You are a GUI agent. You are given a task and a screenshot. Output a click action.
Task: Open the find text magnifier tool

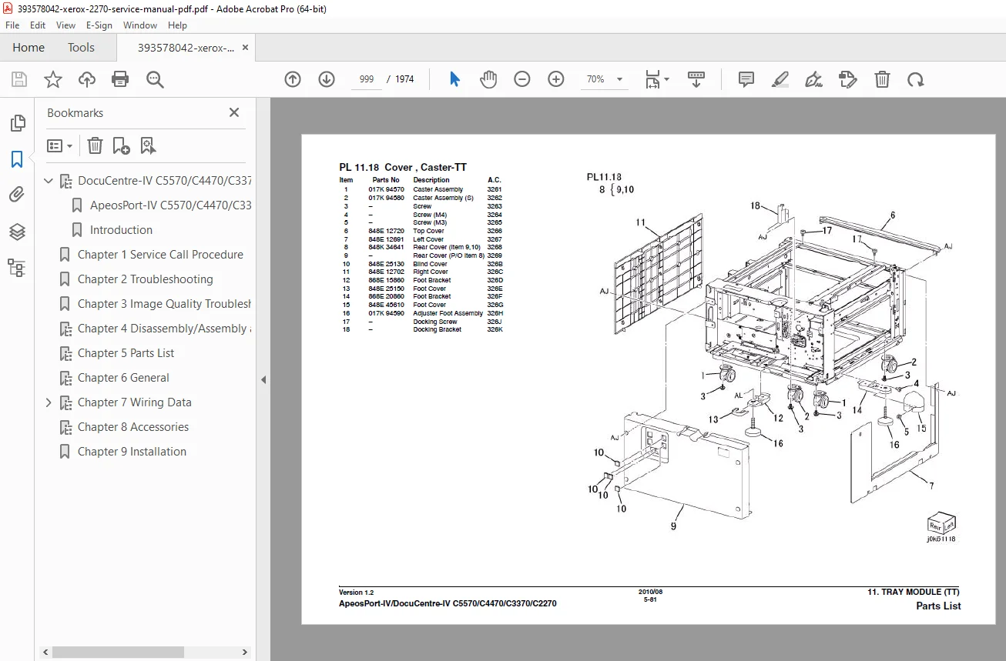click(x=155, y=79)
